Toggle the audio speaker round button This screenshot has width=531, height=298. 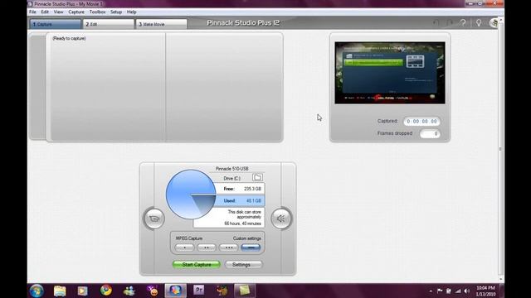pos(280,219)
